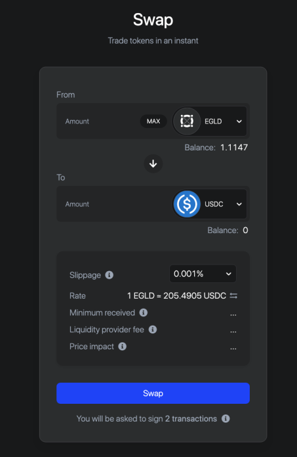Click the blue Swap button

coord(153,393)
